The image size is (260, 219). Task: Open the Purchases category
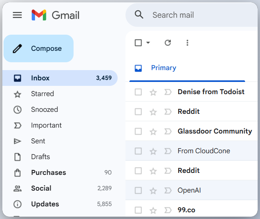[x=60, y=173]
